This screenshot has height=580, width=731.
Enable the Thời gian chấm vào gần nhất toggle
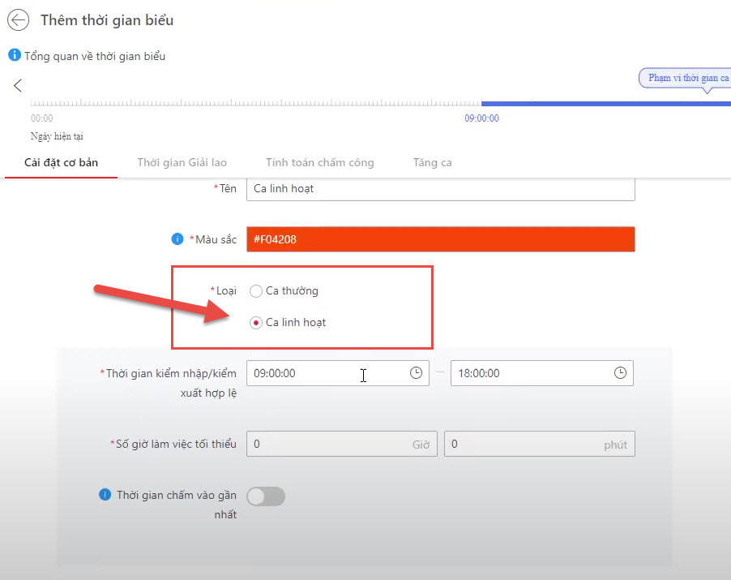coord(267,496)
